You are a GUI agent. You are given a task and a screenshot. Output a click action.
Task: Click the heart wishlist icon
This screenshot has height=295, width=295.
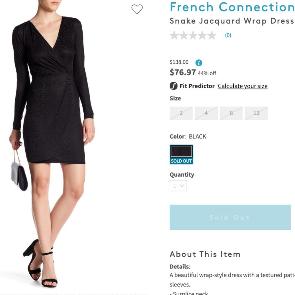(137, 10)
